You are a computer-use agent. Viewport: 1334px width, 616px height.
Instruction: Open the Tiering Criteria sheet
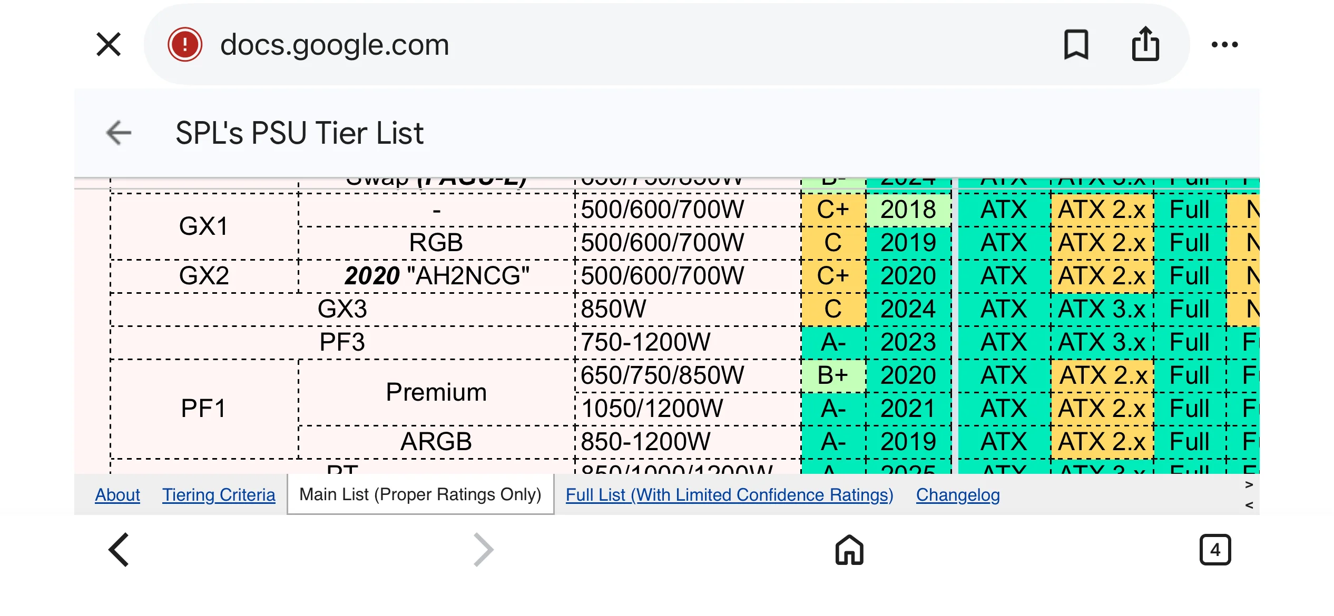tap(219, 495)
